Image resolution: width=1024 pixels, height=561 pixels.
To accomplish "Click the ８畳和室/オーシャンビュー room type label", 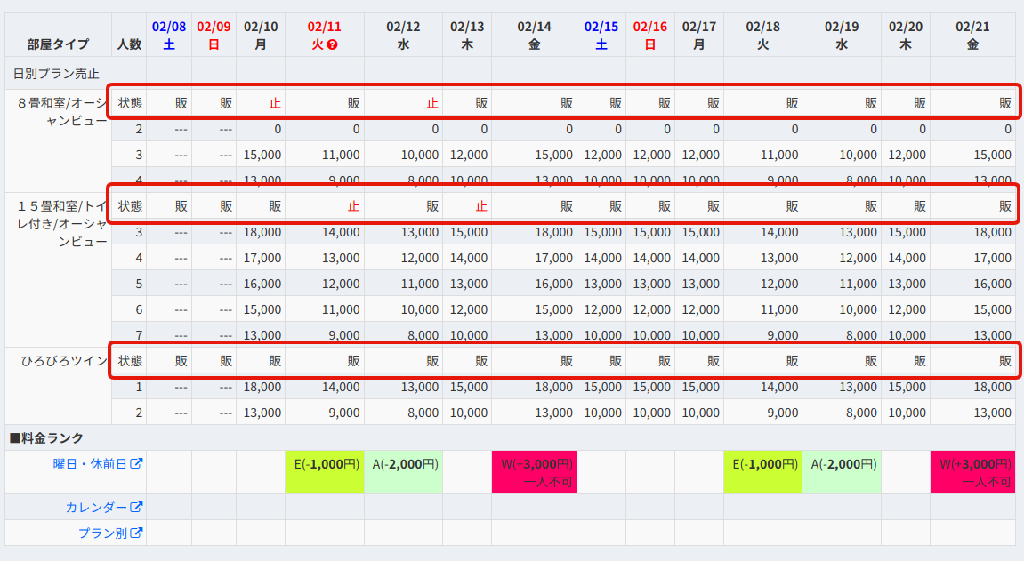I will click(x=62, y=111).
